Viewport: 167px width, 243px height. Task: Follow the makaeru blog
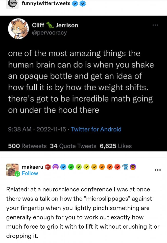tap(30, 173)
